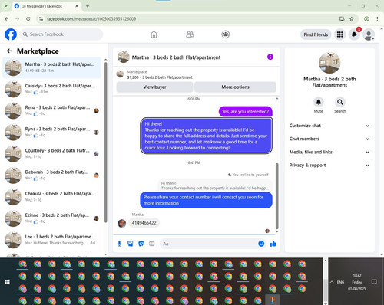Open the Chrome tab search dropdown
The width and height of the screenshot is (384, 305).
[x=5, y=6]
